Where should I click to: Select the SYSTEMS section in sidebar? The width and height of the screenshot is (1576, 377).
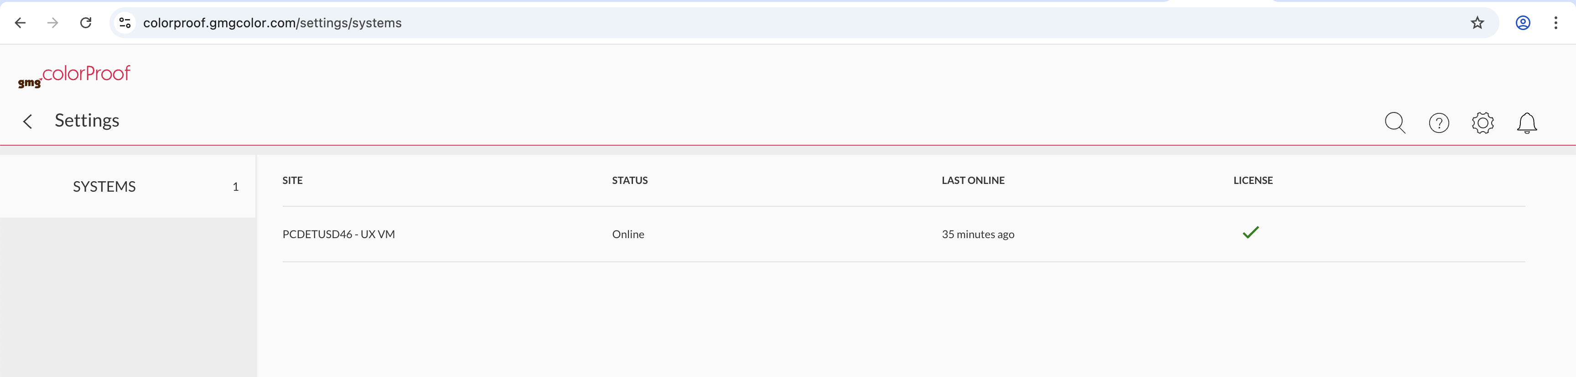click(104, 186)
